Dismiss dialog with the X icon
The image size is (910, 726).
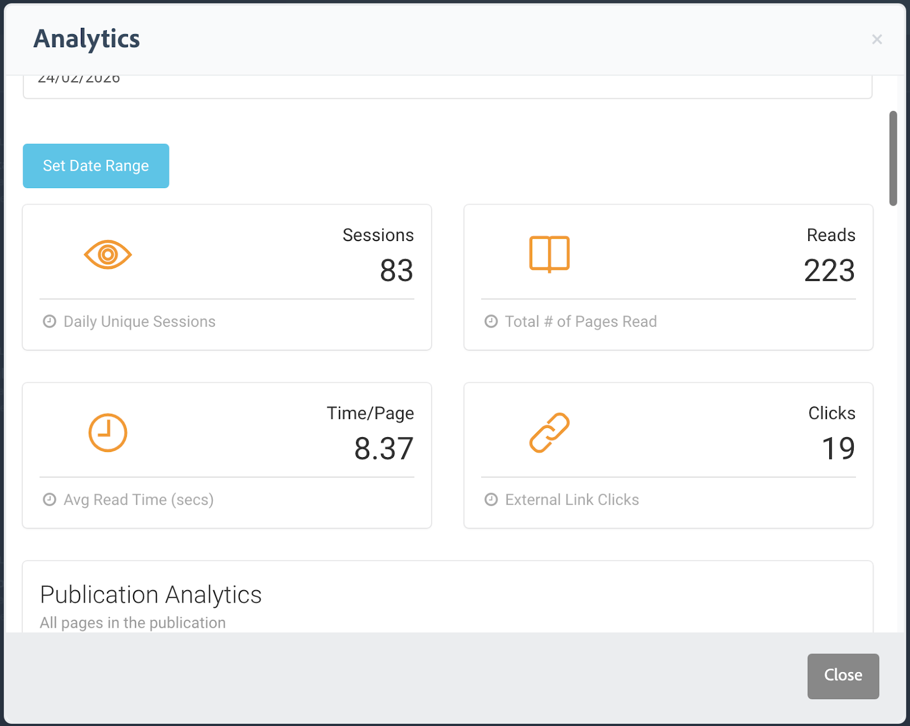876,39
